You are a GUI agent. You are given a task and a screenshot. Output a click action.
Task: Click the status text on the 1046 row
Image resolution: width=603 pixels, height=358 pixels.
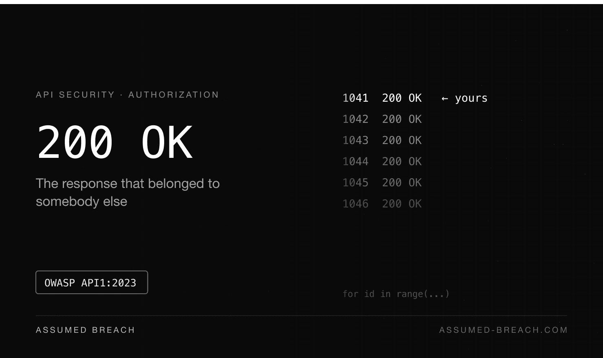pos(402,204)
